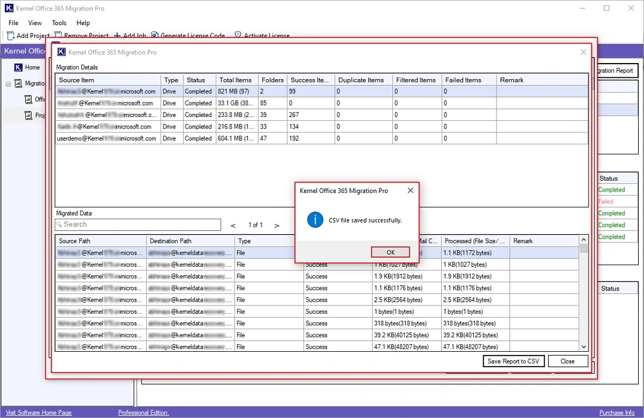Open the View menu
This screenshot has width=644, height=418.
click(x=35, y=23)
